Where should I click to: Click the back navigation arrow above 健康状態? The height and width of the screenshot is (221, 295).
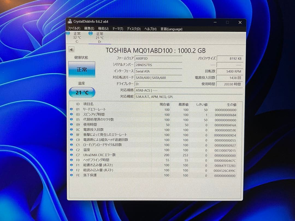pyautogui.click(x=71, y=49)
